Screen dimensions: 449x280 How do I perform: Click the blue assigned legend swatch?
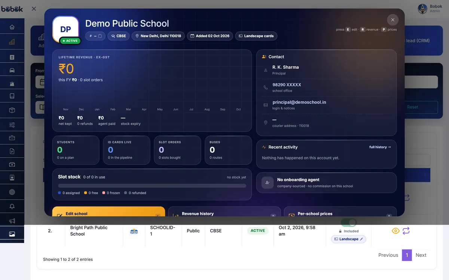tap(59, 193)
